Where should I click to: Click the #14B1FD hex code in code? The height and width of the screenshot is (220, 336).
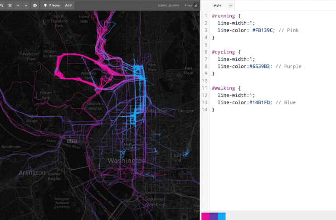pyautogui.click(x=260, y=103)
